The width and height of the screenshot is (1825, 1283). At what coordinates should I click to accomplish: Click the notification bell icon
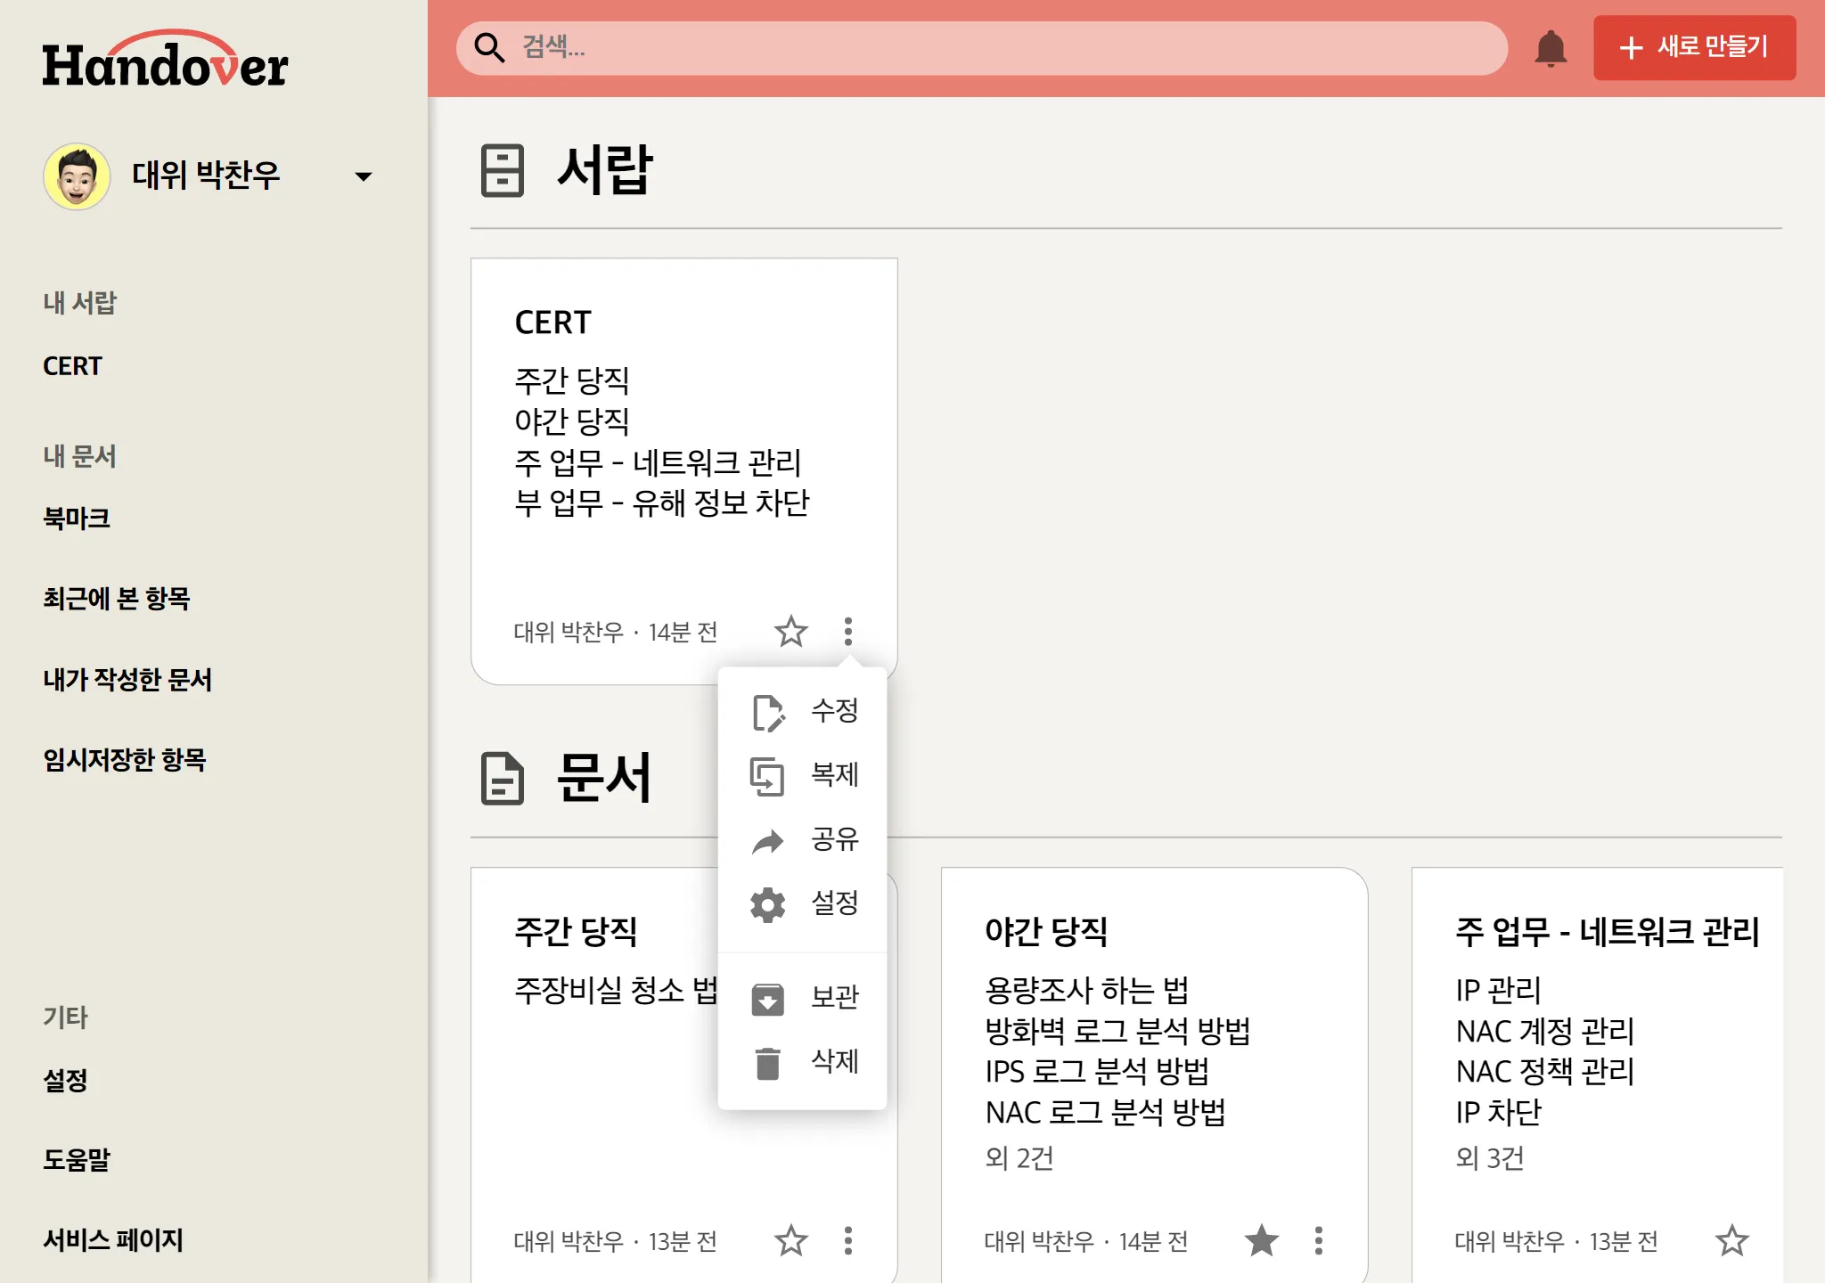tap(1551, 48)
